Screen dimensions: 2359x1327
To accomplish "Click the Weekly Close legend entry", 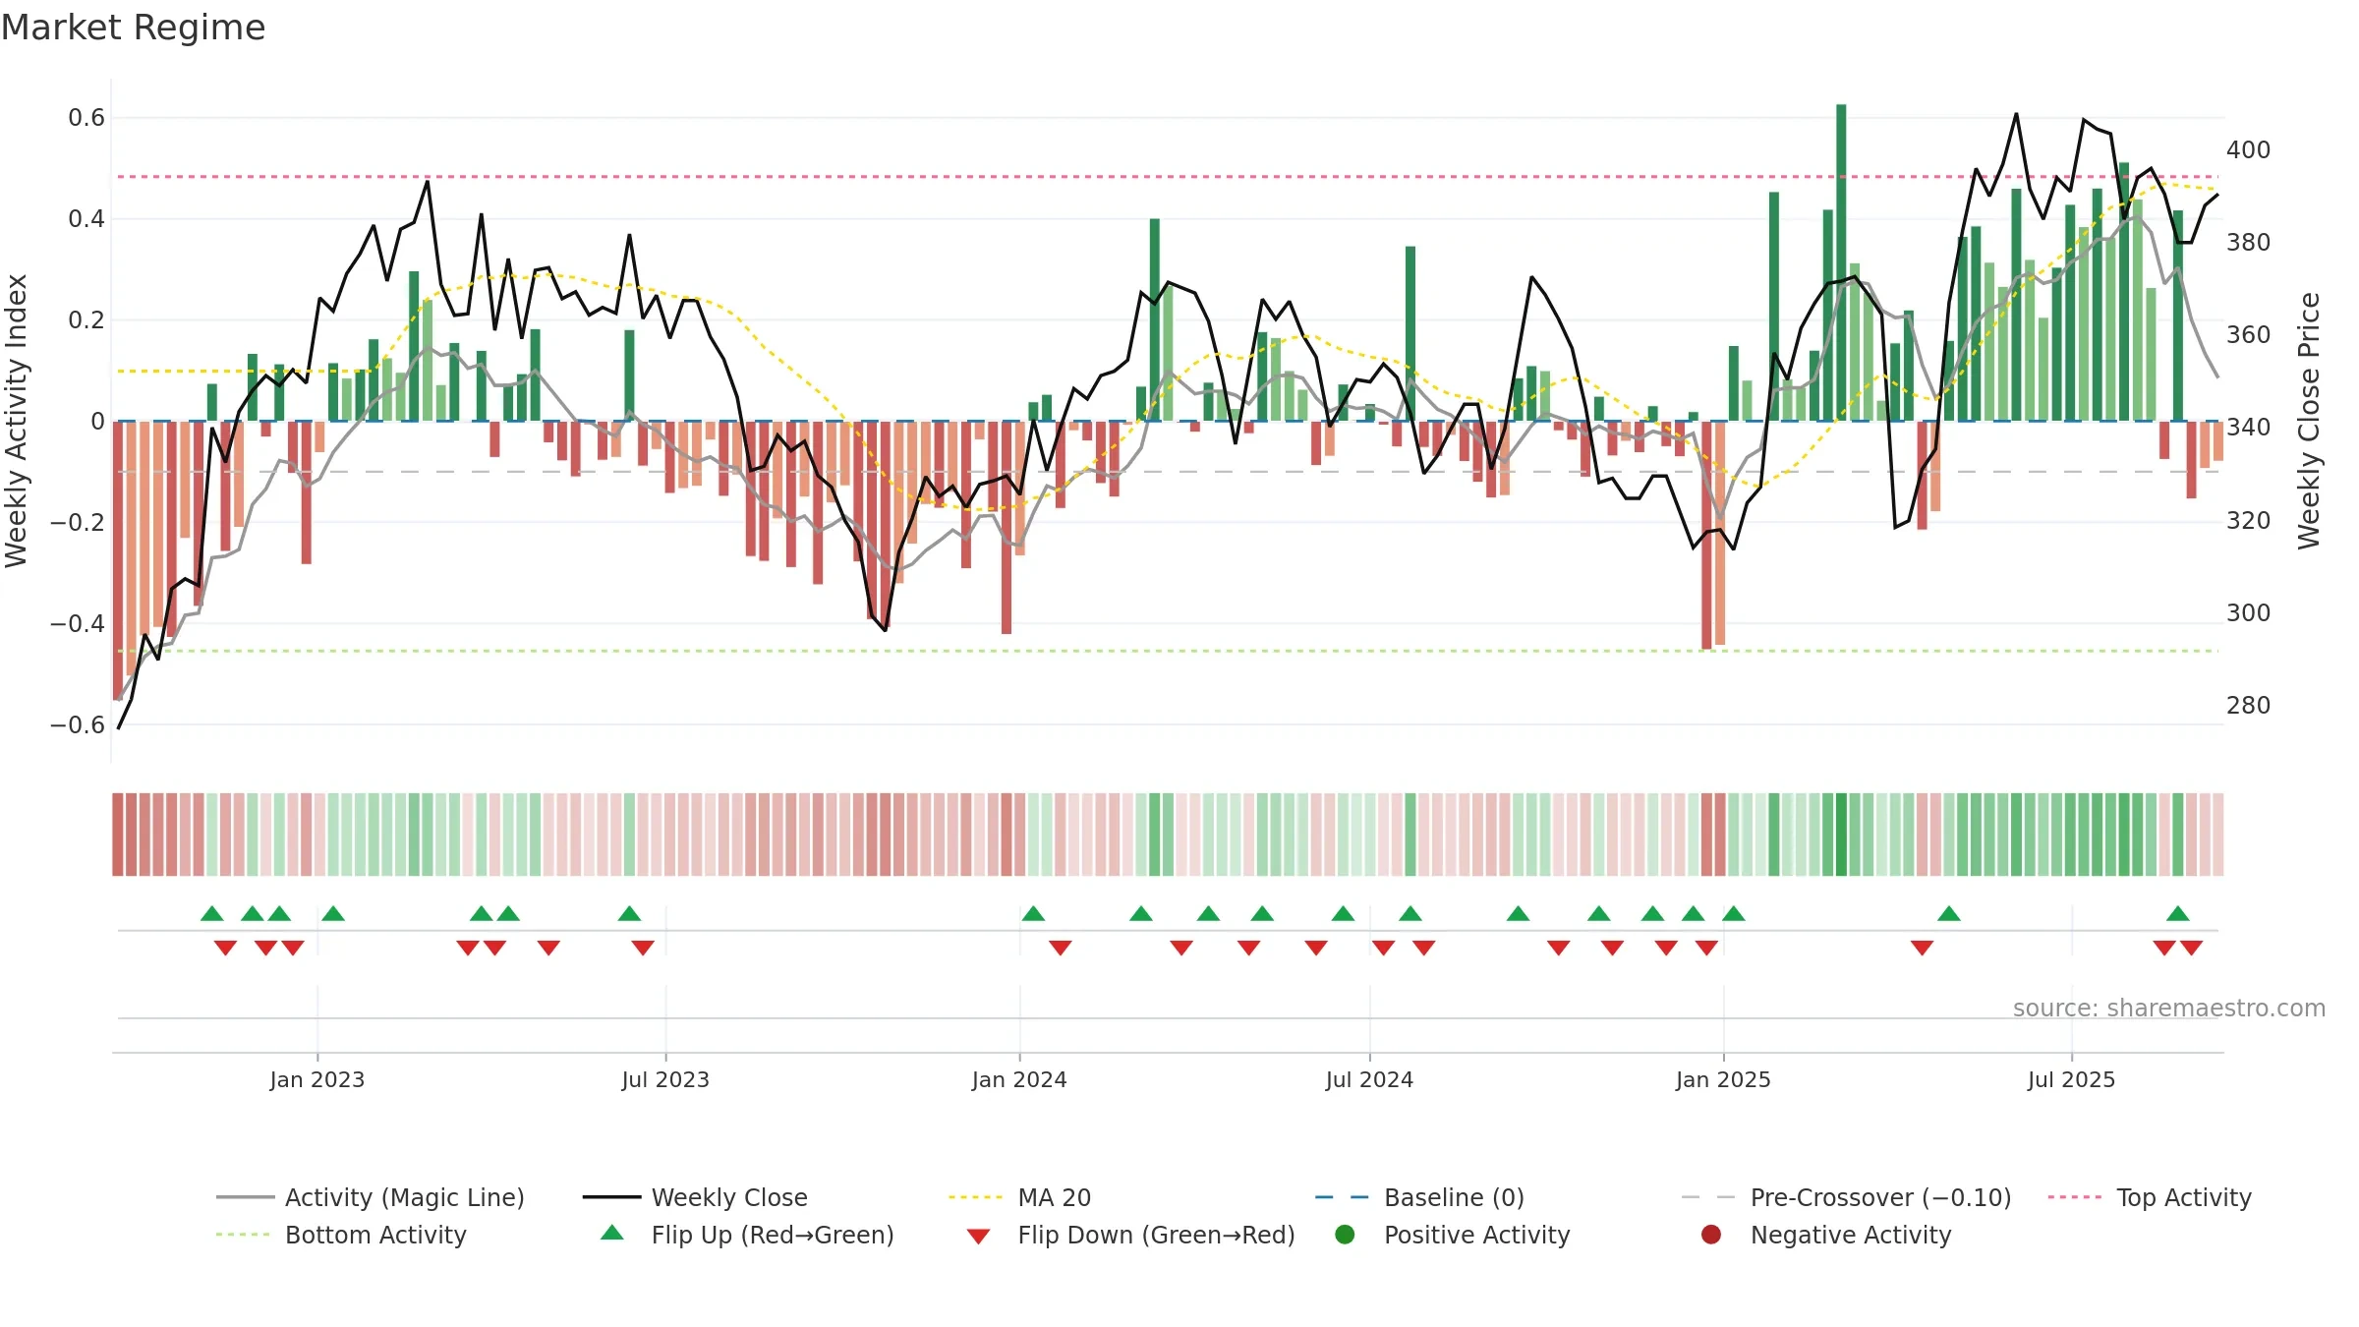I will click(695, 1197).
